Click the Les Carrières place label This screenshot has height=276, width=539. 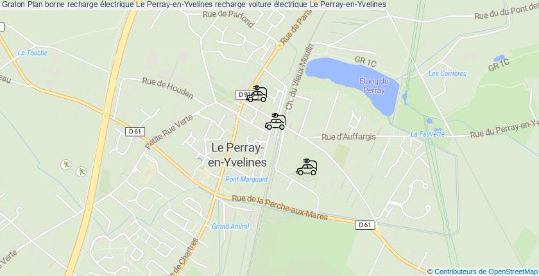pyautogui.click(x=448, y=74)
